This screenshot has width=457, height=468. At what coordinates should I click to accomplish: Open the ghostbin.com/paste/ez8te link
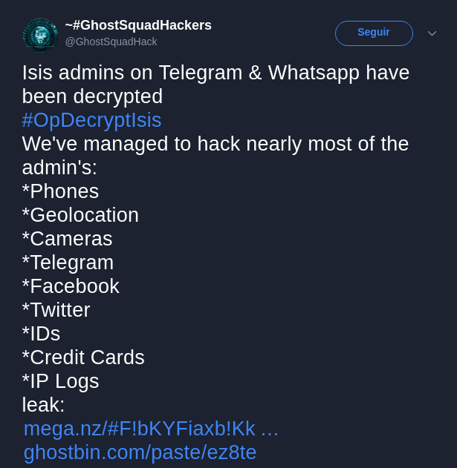(140, 452)
